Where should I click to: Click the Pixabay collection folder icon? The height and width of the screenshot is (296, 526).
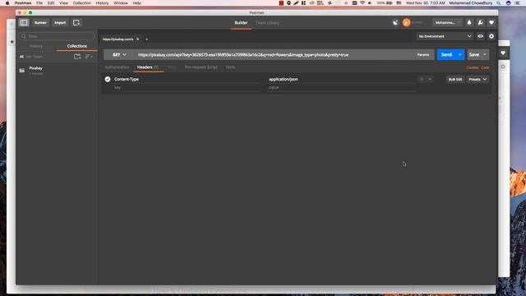[22, 71]
